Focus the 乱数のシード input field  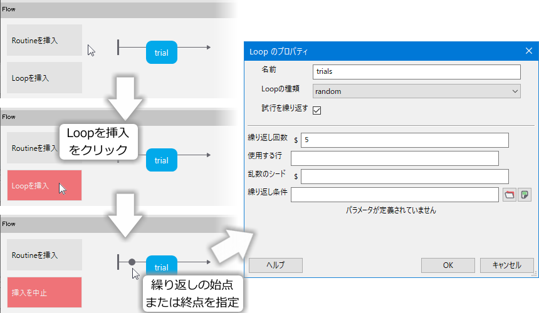[405, 177]
